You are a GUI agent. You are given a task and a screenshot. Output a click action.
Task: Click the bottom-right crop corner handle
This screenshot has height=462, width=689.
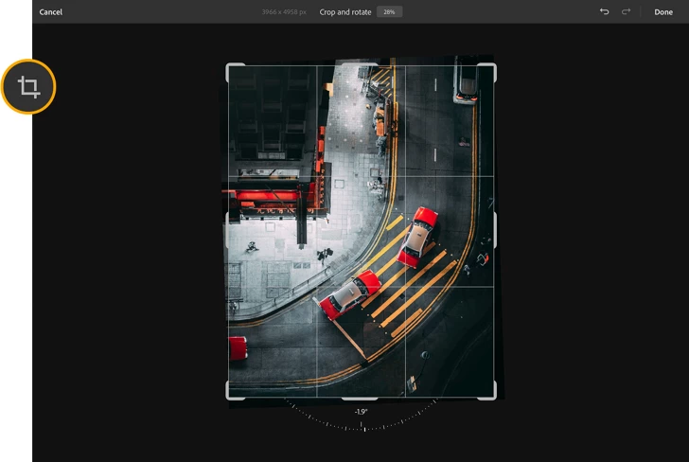[492, 395]
